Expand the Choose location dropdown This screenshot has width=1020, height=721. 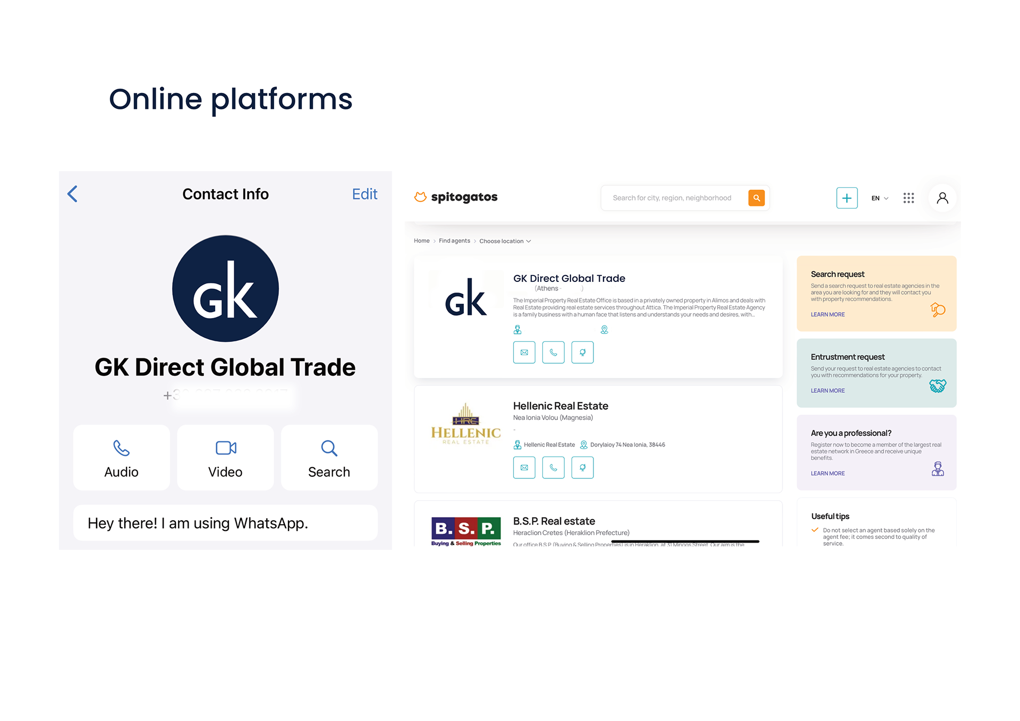click(x=505, y=241)
